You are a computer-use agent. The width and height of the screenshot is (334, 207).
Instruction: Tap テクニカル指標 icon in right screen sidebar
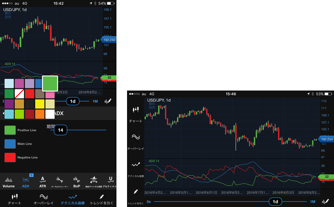point(136,165)
